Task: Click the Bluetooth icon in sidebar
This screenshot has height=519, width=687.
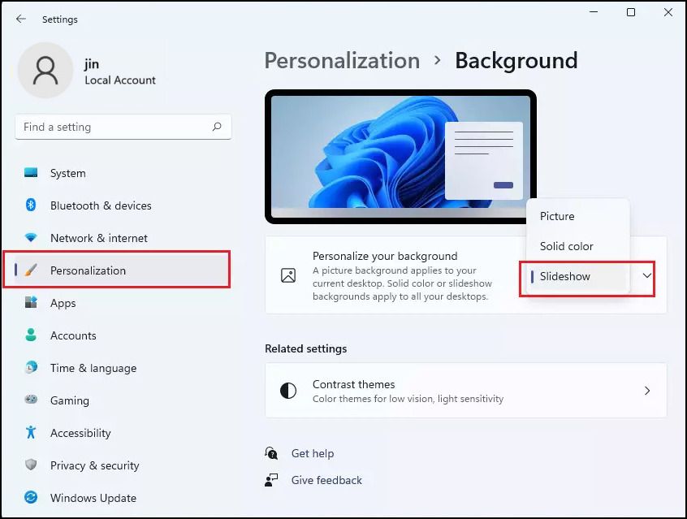Action: (31, 205)
